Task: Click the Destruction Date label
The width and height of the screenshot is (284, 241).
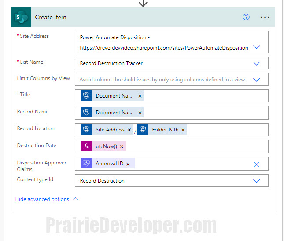Action: 37,146
